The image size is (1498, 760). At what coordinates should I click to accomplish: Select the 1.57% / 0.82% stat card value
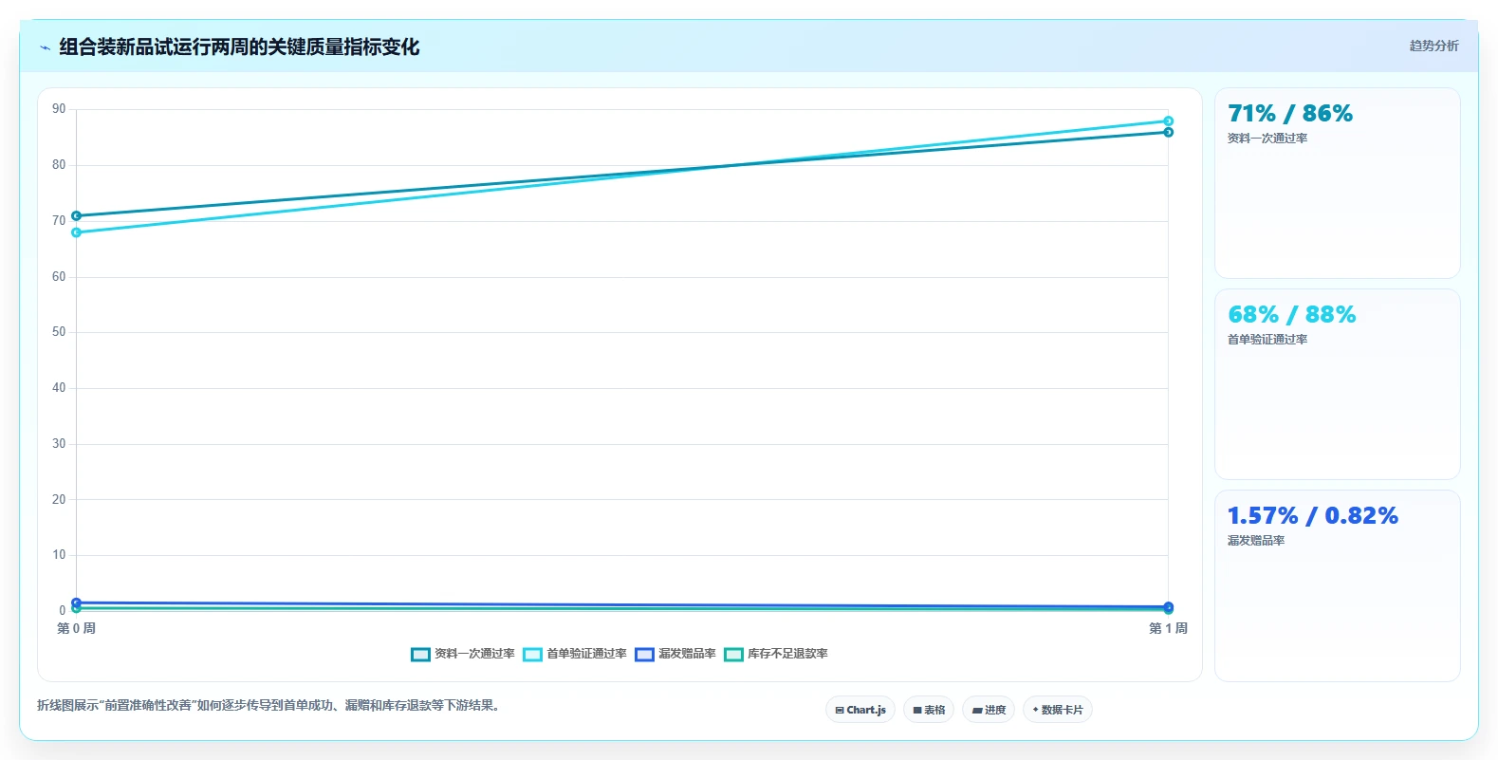pyautogui.click(x=1313, y=516)
